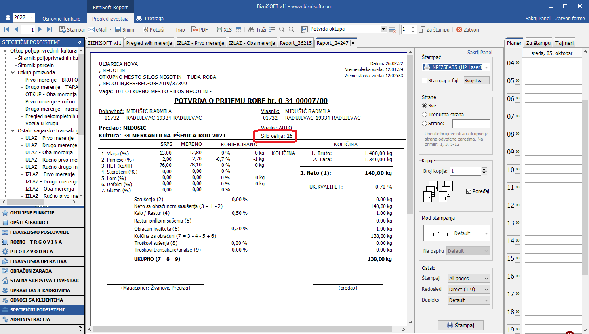Go to the first report page
The width and height of the screenshot is (589, 334).
click(x=6, y=29)
